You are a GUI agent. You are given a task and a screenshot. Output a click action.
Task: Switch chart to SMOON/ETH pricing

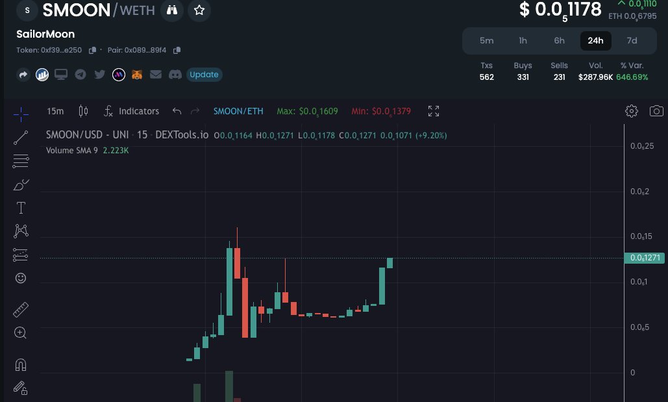point(238,111)
